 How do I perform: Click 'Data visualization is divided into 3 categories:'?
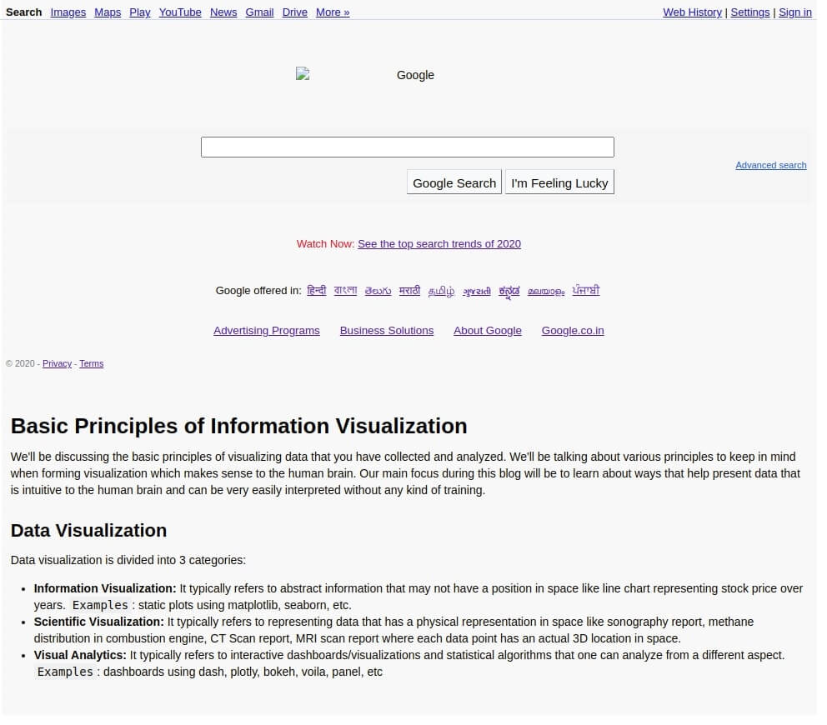[x=128, y=560]
